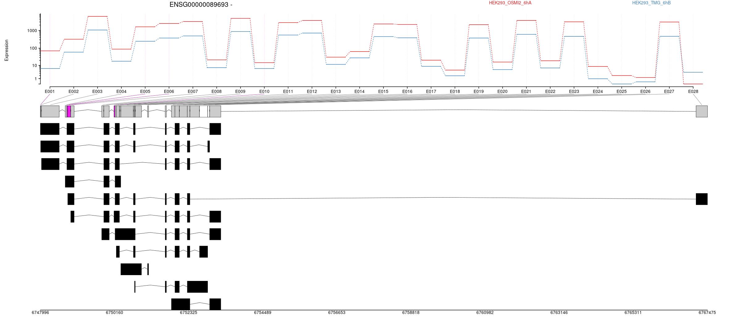The width and height of the screenshot is (741, 318).
Task: Click y-axis tick value 1000
Action: (x=32, y=31)
